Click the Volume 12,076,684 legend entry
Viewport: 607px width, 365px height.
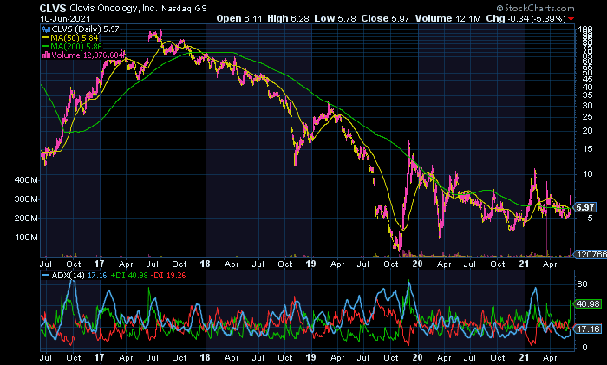pyautogui.click(x=88, y=55)
